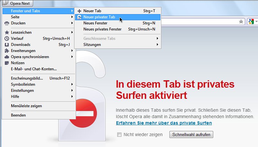Open Notizen from the Opera menu
The height and width of the screenshot is (147, 258).
pyautogui.click(x=39, y=63)
